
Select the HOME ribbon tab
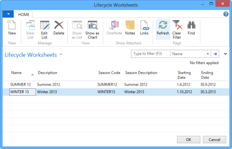pyautogui.click(x=24, y=14)
